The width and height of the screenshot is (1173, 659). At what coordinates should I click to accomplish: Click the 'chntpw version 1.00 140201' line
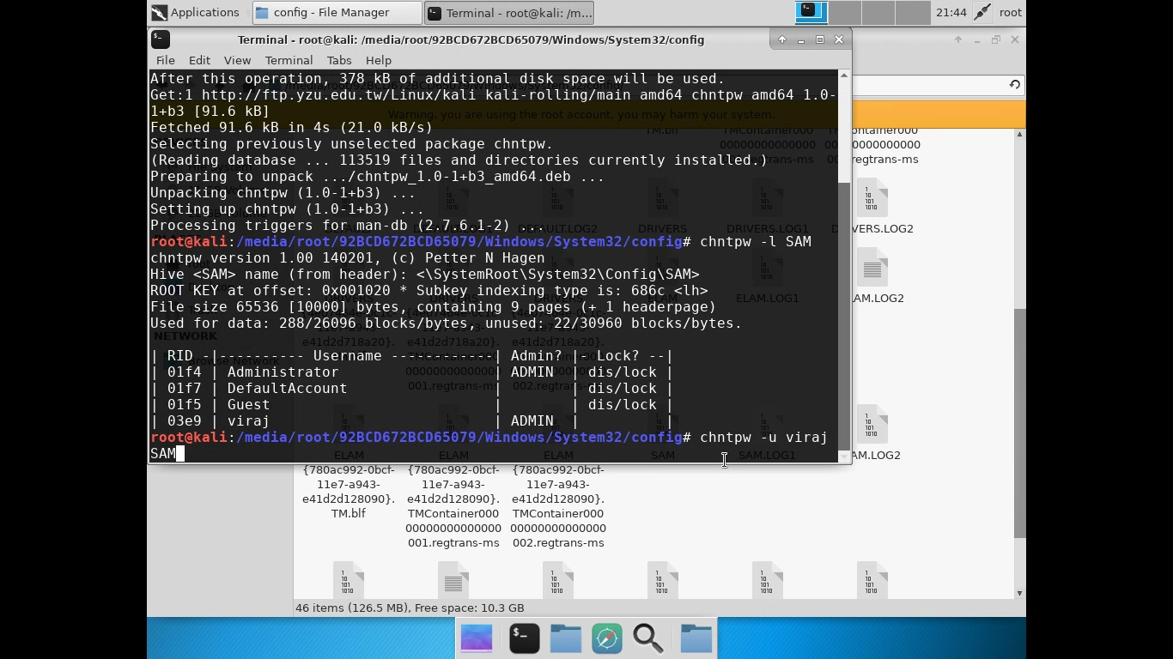pyautogui.click(x=347, y=257)
